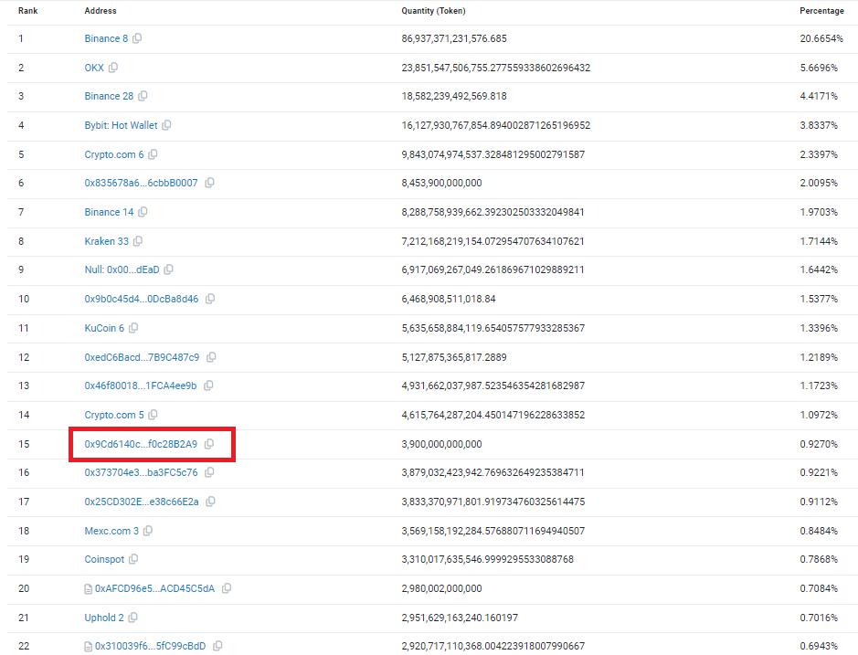Select quantity 6,468,908,511,018.84
Image resolution: width=858 pixels, height=655 pixels.
[448, 299]
